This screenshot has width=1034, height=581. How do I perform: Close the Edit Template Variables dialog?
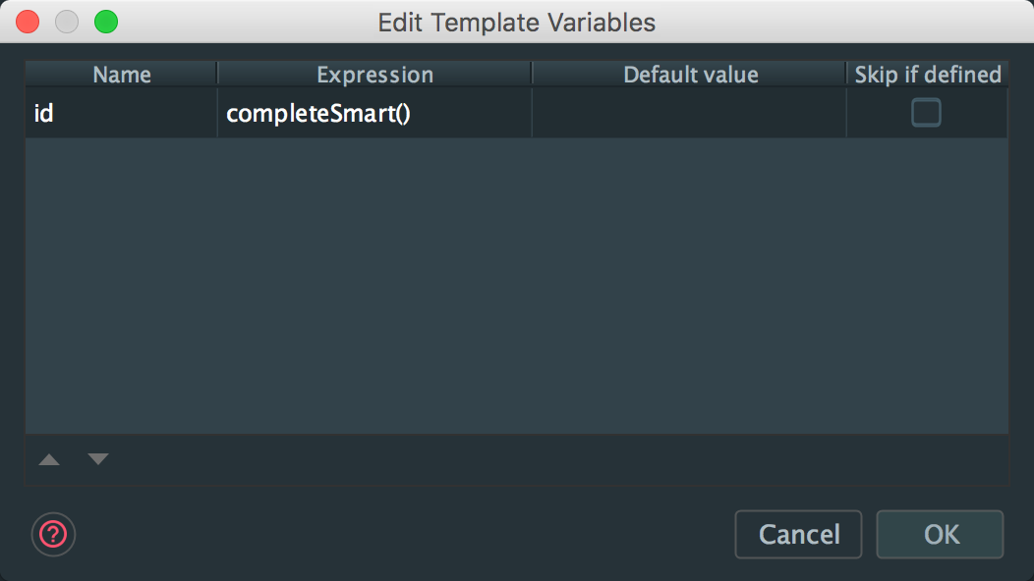pyautogui.click(x=28, y=22)
